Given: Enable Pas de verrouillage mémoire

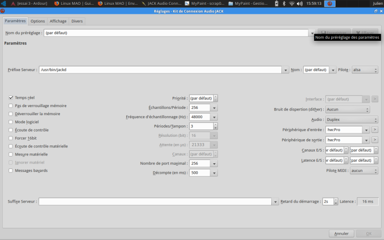Looking at the screenshot, I should (11, 106).
